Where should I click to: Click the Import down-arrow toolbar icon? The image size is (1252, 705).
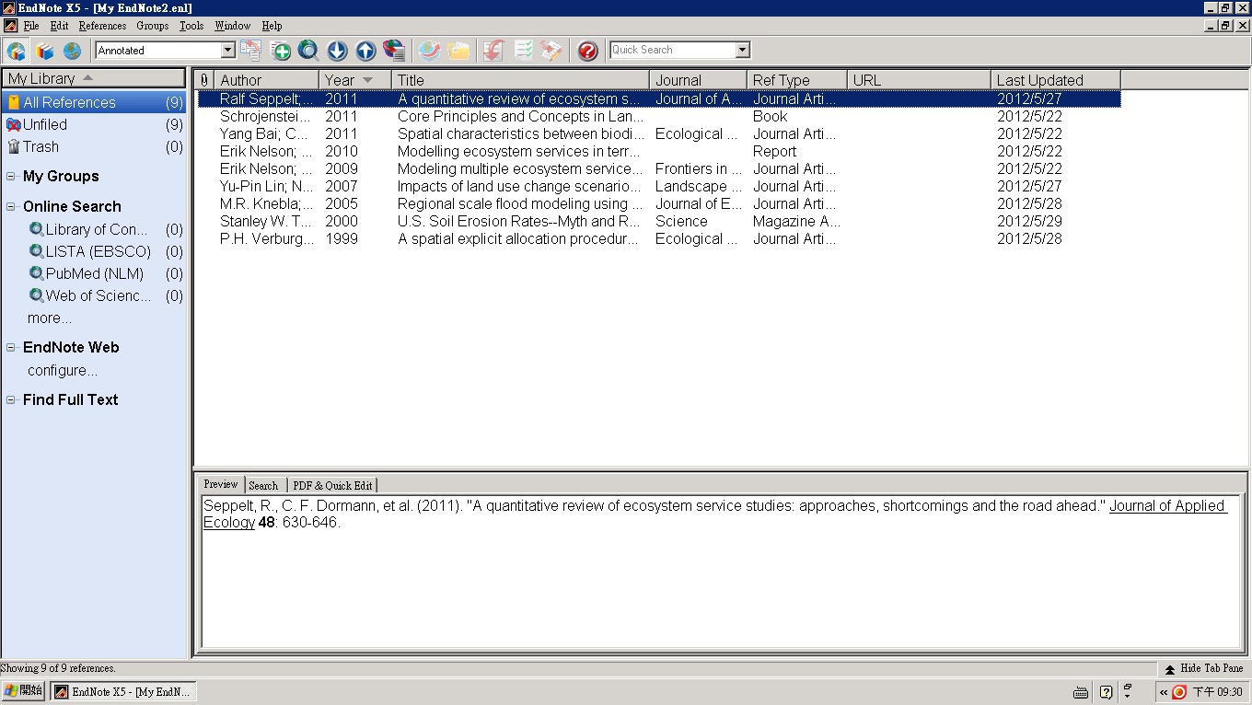(x=337, y=51)
